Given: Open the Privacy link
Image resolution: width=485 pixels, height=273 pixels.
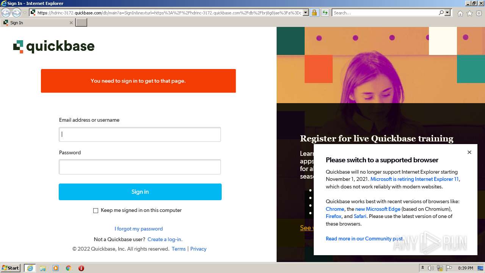Looking at the screenshot, I should 198,249.
